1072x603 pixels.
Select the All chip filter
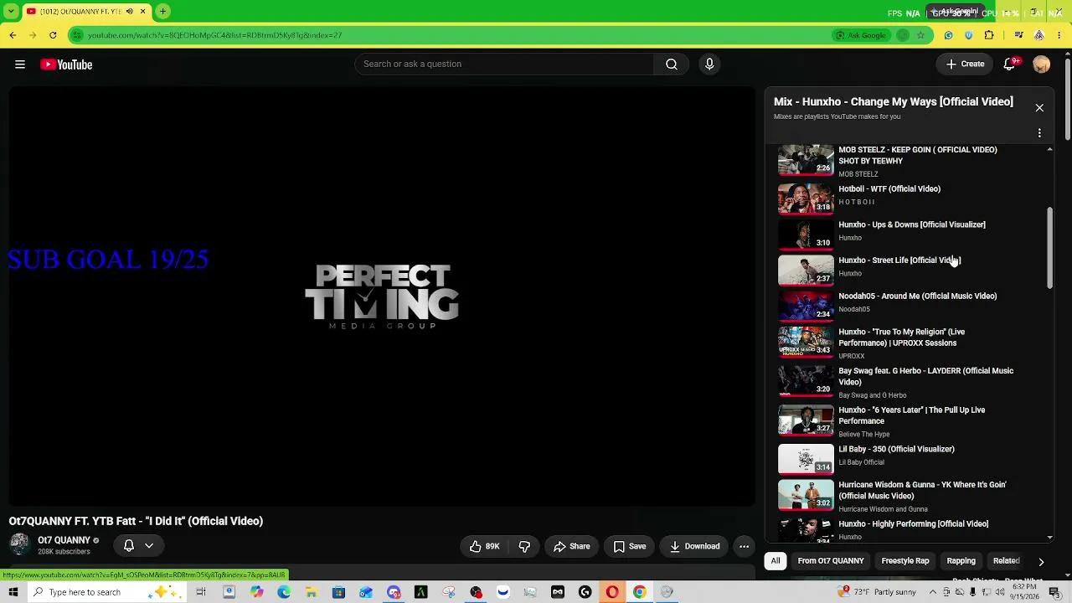[776, 561]
